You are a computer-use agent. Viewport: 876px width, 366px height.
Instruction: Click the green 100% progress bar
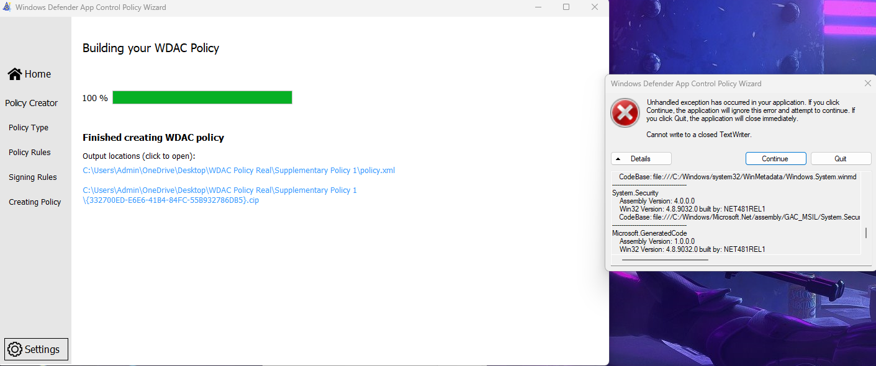pos(202,97)
